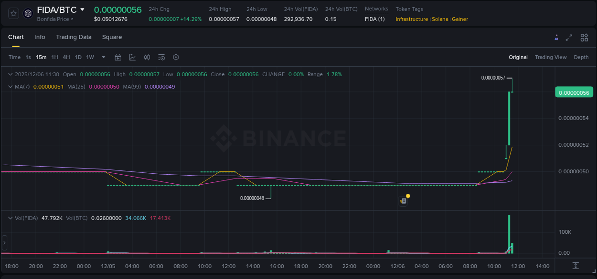Open the Info tab
Image resolution: width=597 pixels, height=279 pixels.
40,37
